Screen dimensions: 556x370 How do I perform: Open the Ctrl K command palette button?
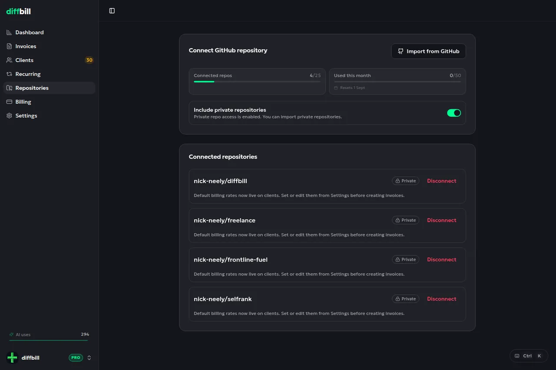[x=529, y=356]
